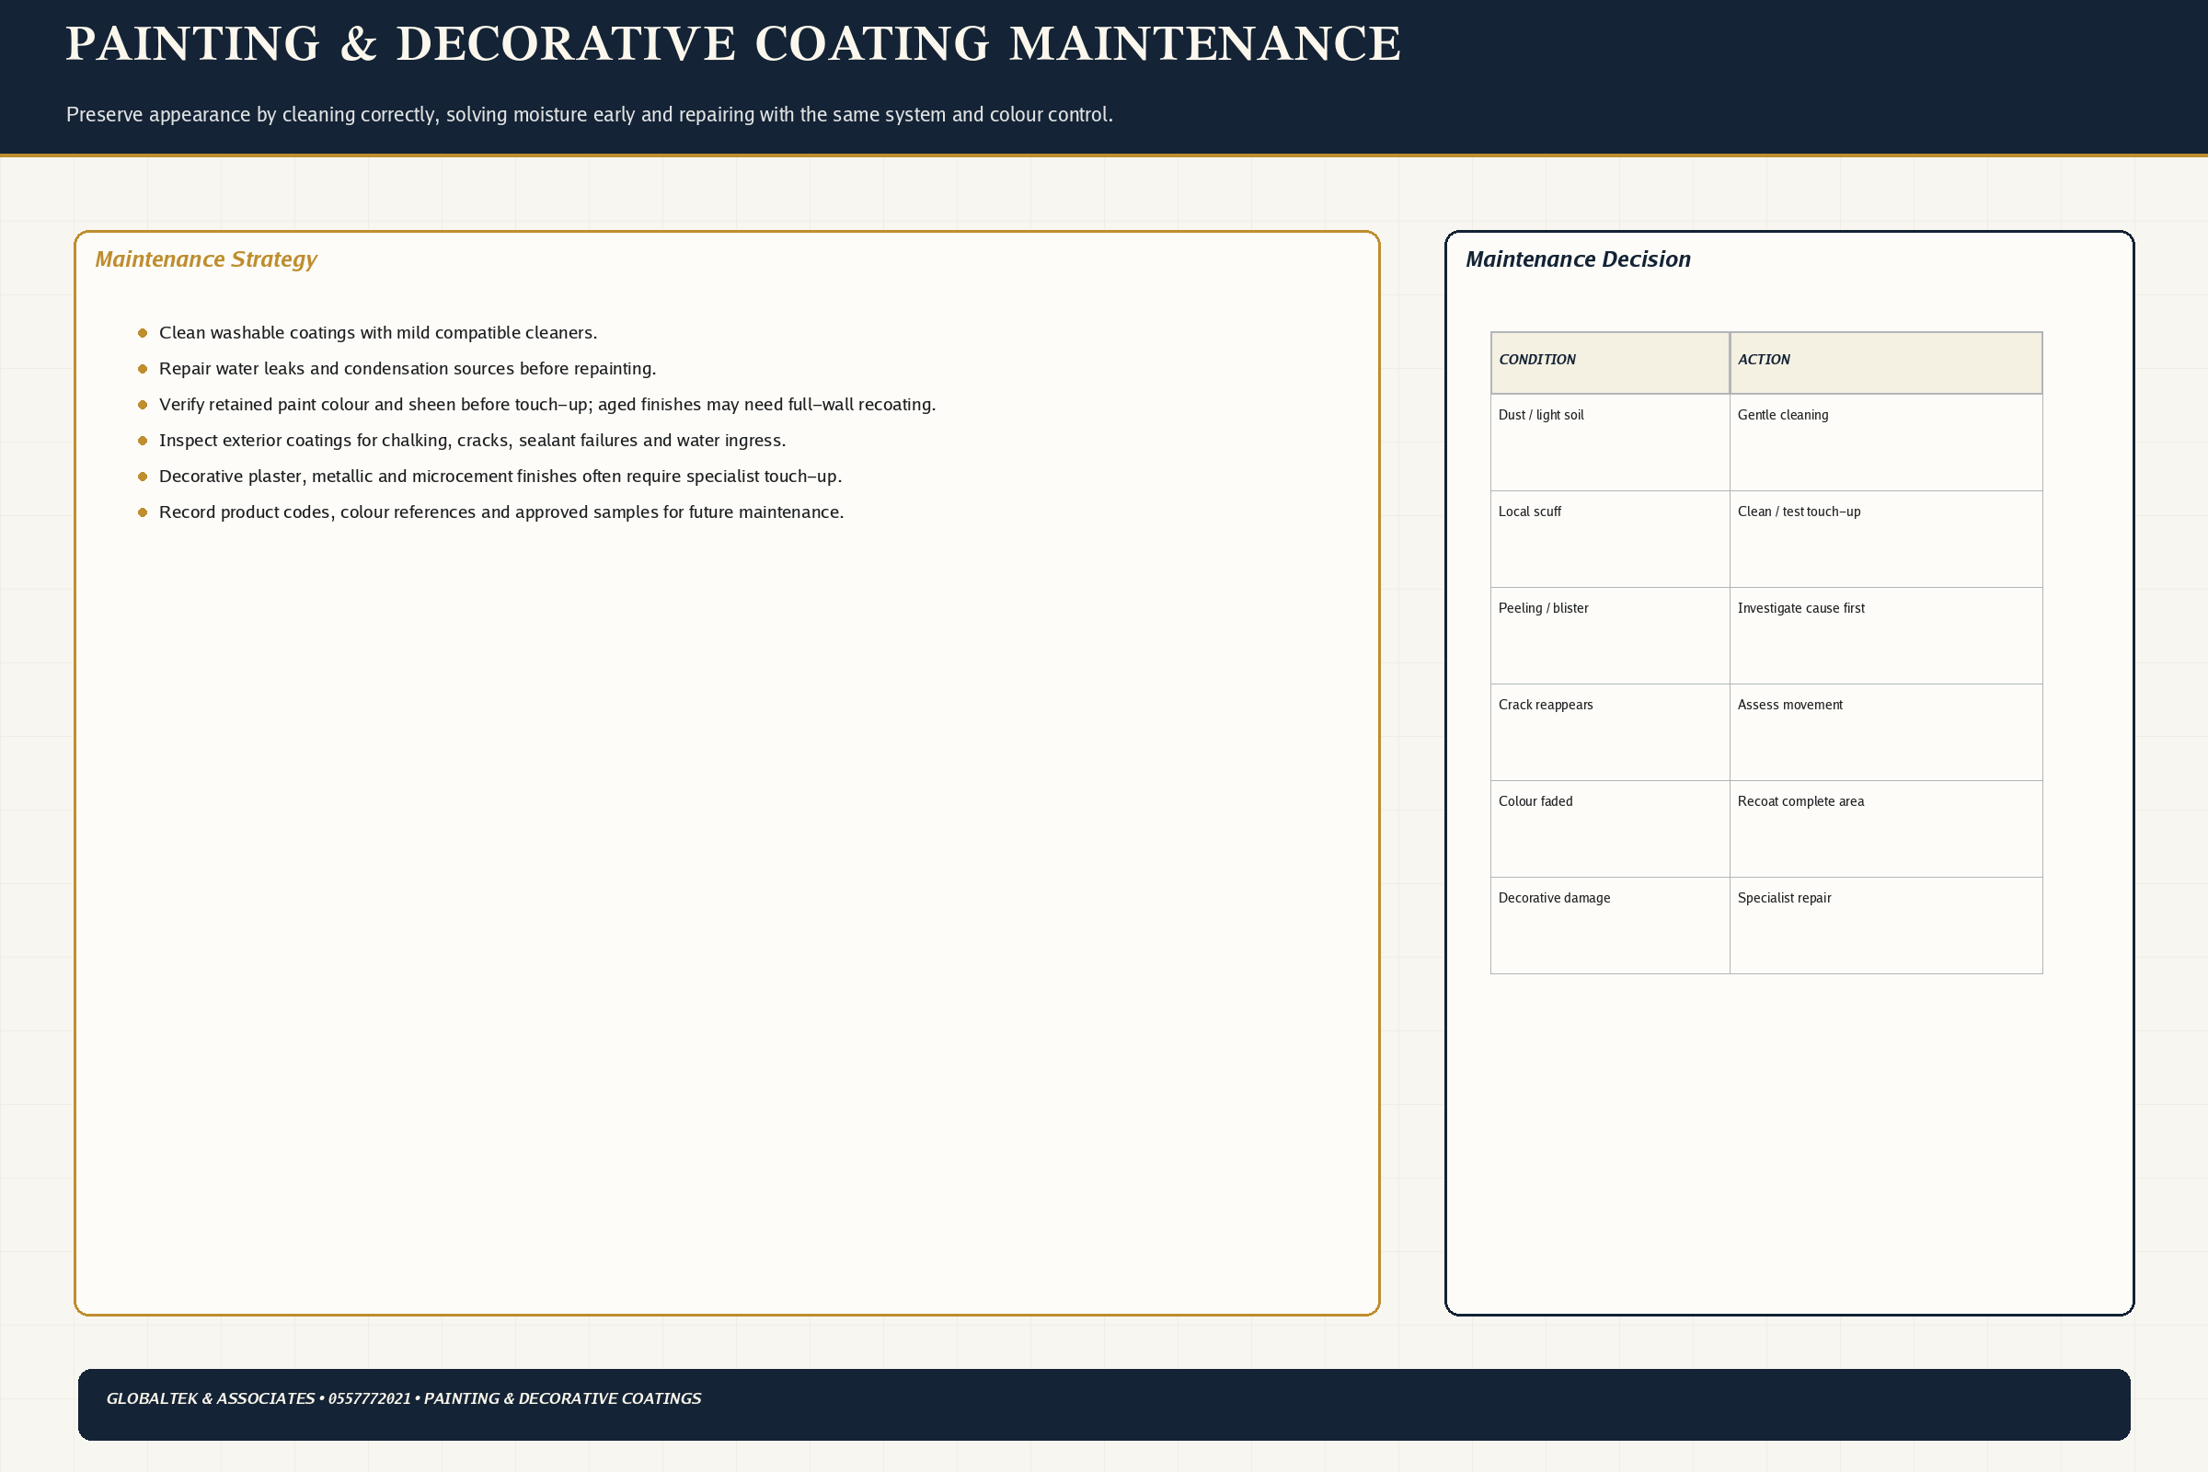Screen dimensions: 2208x1472
Task: Click the 'CONDITION' column header
Action: click(x=1610, y=362)
